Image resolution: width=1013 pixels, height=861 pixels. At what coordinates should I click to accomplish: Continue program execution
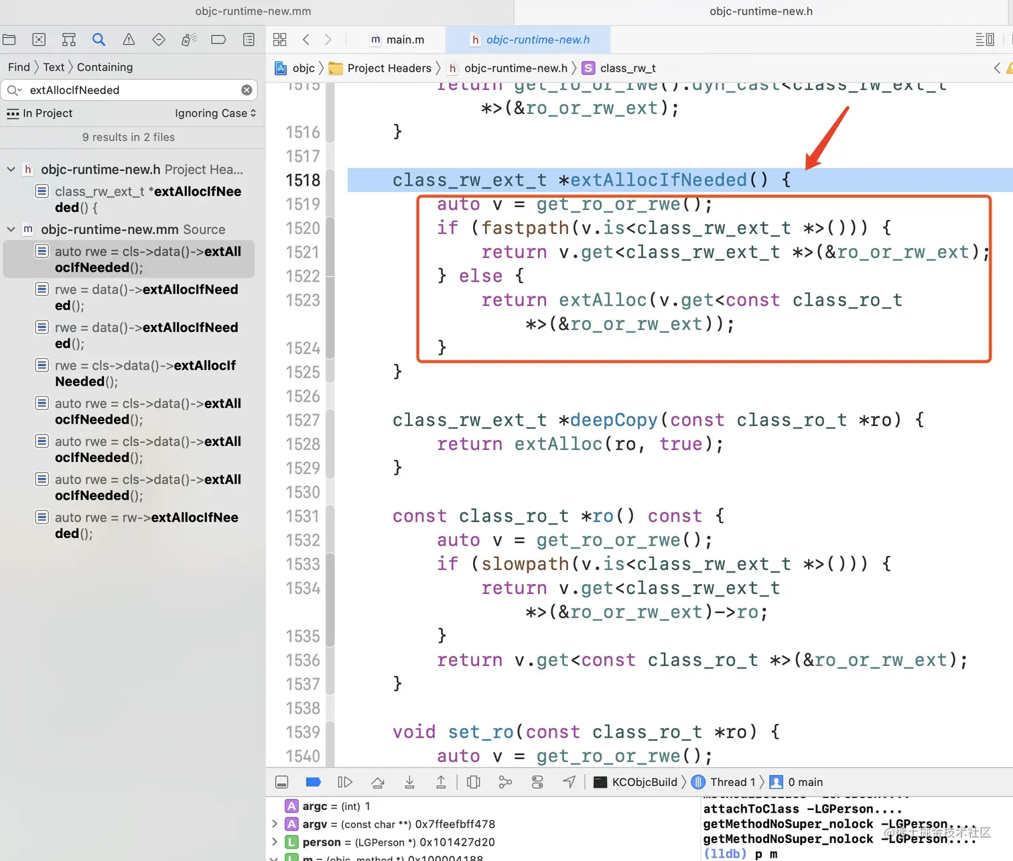pyautogui.click(x=345, y=783)
